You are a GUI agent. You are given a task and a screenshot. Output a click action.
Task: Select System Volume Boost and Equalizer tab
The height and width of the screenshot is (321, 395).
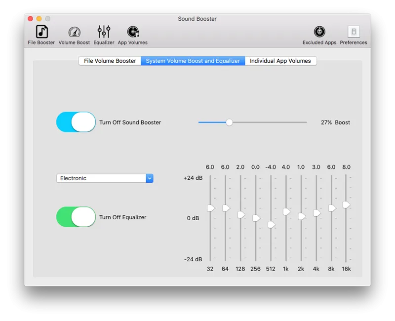tap(193, 61)
